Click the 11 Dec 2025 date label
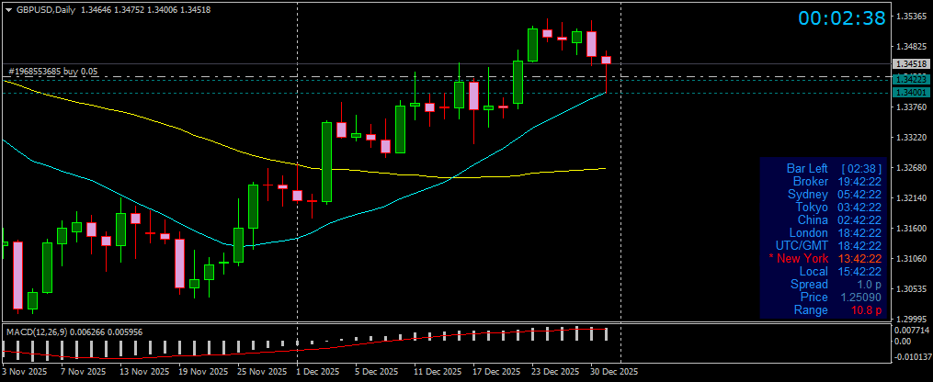 click(x=437, y=372)
